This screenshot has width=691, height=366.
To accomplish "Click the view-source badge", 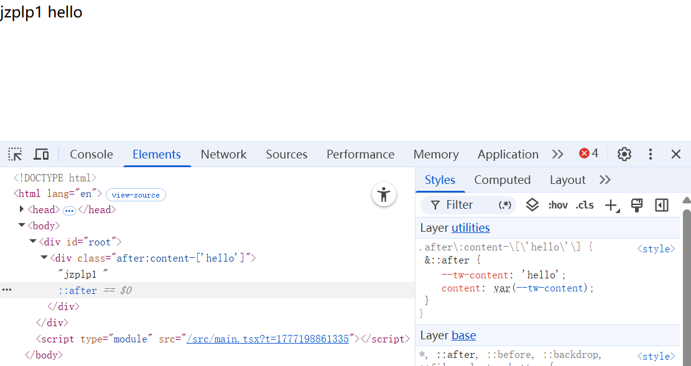I will 136,194.
